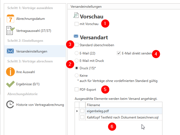Click the Versandeinstellungen envelope icon in sidebar
The width and height of the screenshot is (180, 135).
10,51
